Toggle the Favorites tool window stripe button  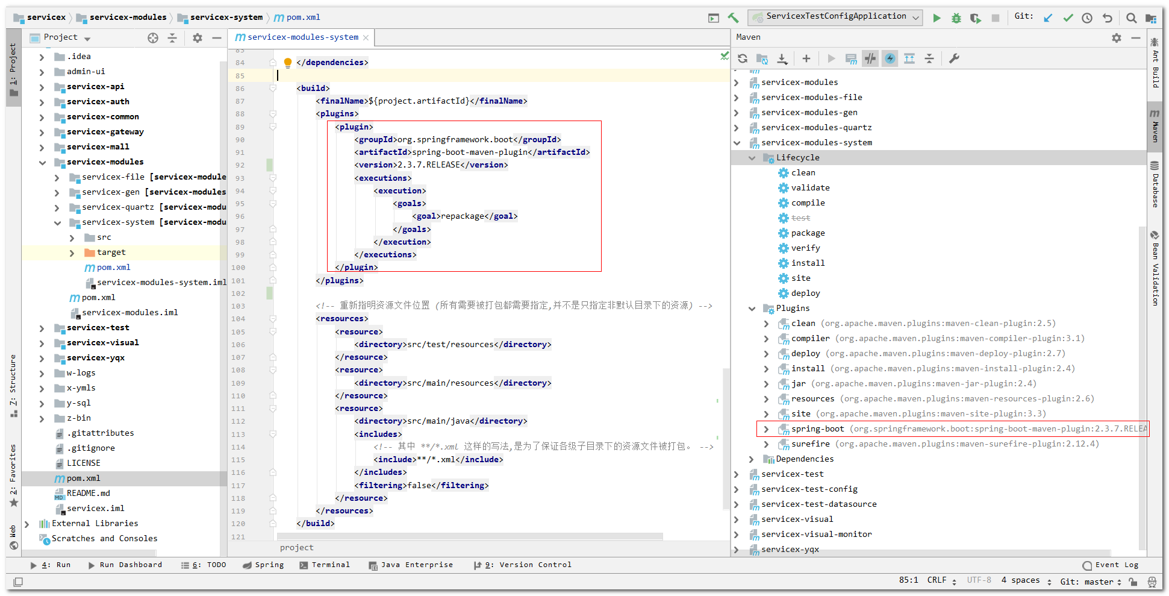pos(13,475)
